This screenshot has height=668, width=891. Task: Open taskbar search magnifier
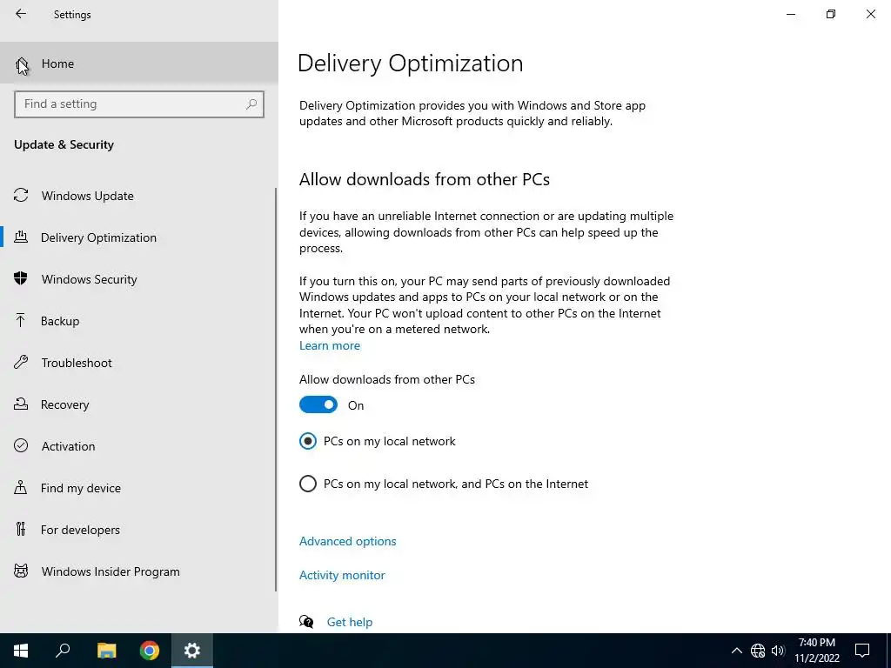63,651
